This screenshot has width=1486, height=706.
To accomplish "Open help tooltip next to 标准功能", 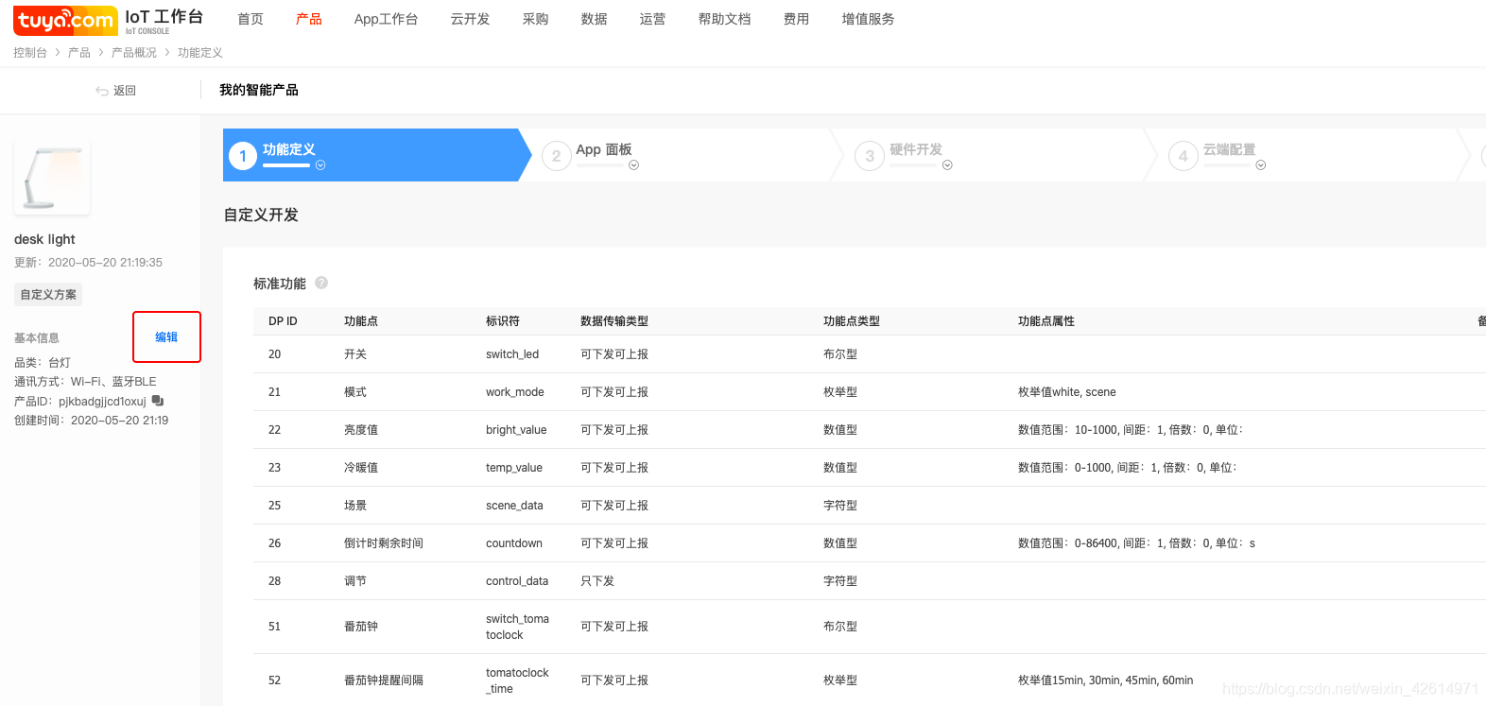I will point(321,283).
